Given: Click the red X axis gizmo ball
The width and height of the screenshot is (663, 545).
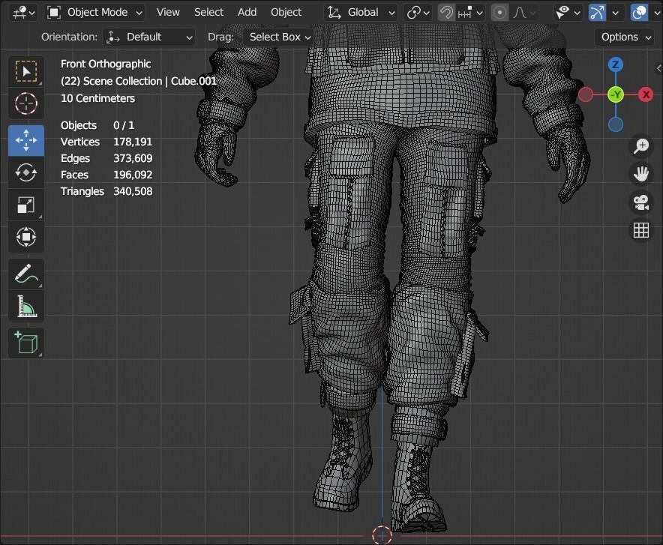Looking at the screenshot, I should click(x=646, y=94).
